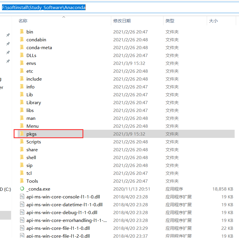Image resolution: width=239 pixels, height=240 pixels.
Task: Unpin the second pinned sidebar item
Action: point(8,44)
